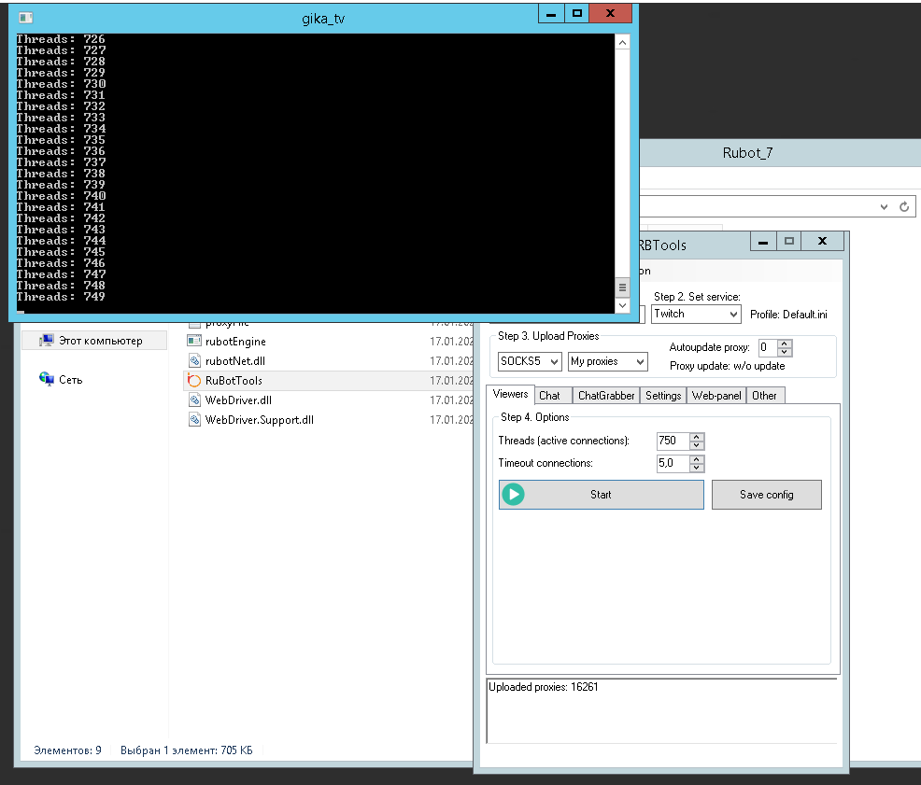Select Этот компьютер in navigation pane
921x785 pixels.
point(100,341)
